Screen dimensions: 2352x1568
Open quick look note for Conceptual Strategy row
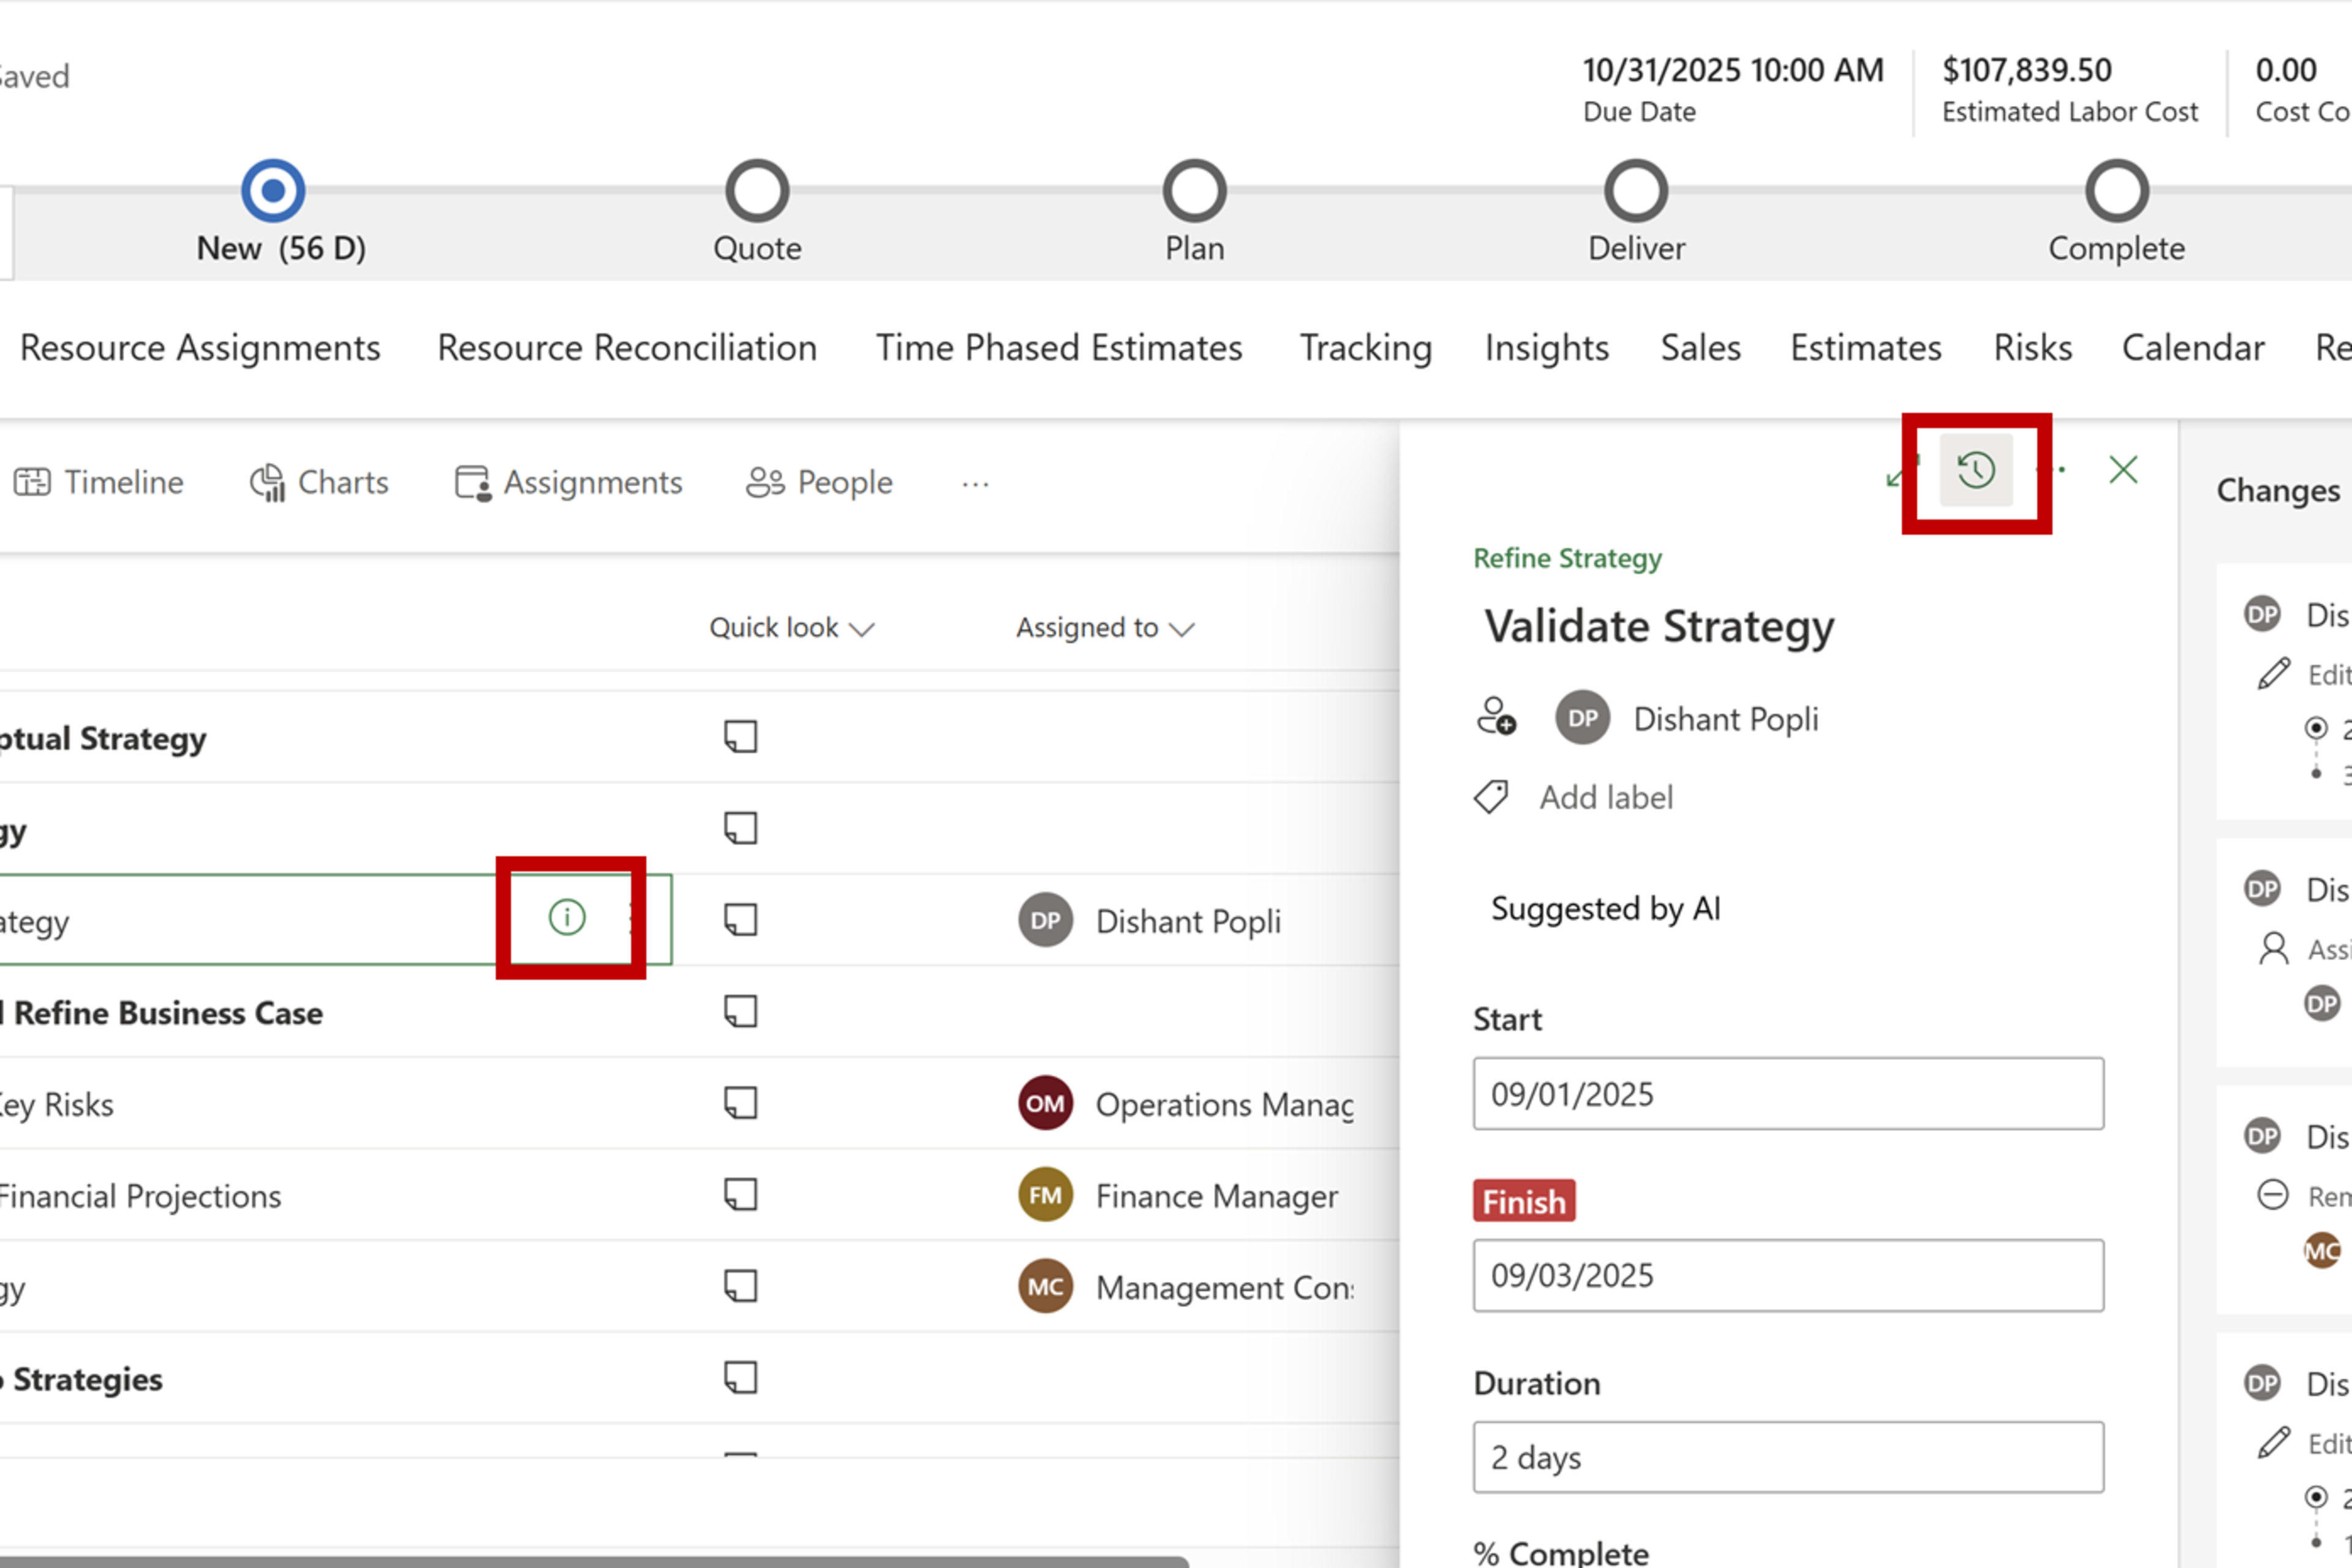pyautogui.click(x=741, y=737)
